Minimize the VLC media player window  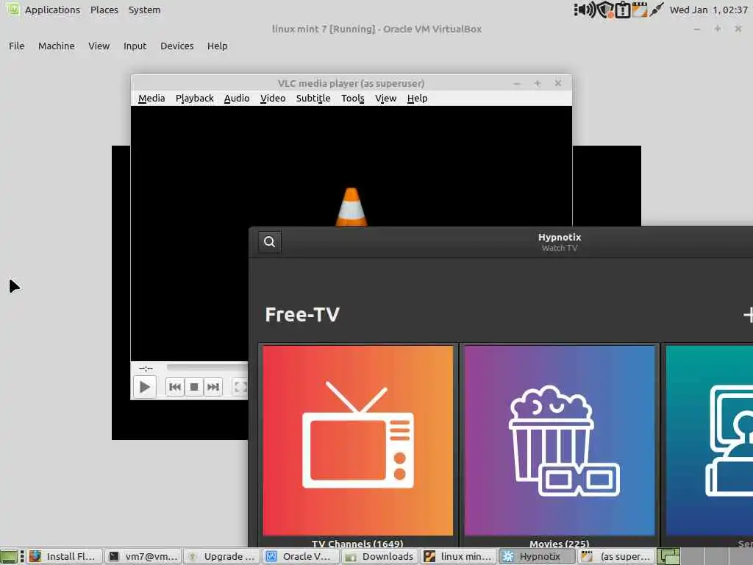(517, 84)
